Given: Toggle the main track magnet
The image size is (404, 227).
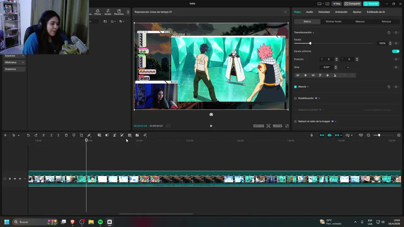Looking at the screenshot, I should click(322, 135).
